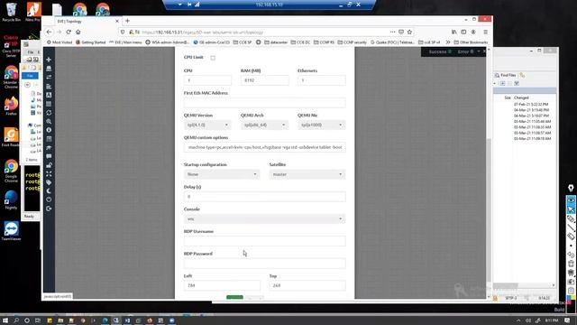The width and height of the screenshot is (577, 325).
Task: Open the EVE | Main menu bookmark
Action: [x=125, y=42]
